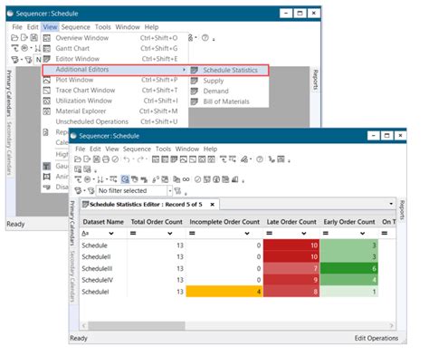Open Reports side panel in front window
Viewport: 429px width, 356px height.
tap(402, 209)
